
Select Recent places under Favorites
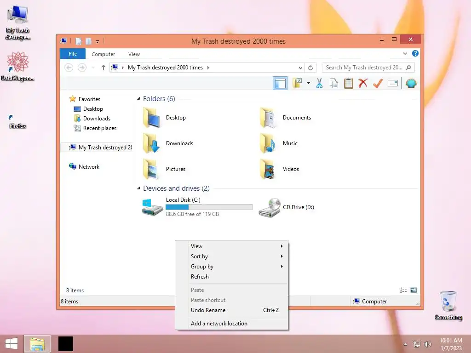95,128
